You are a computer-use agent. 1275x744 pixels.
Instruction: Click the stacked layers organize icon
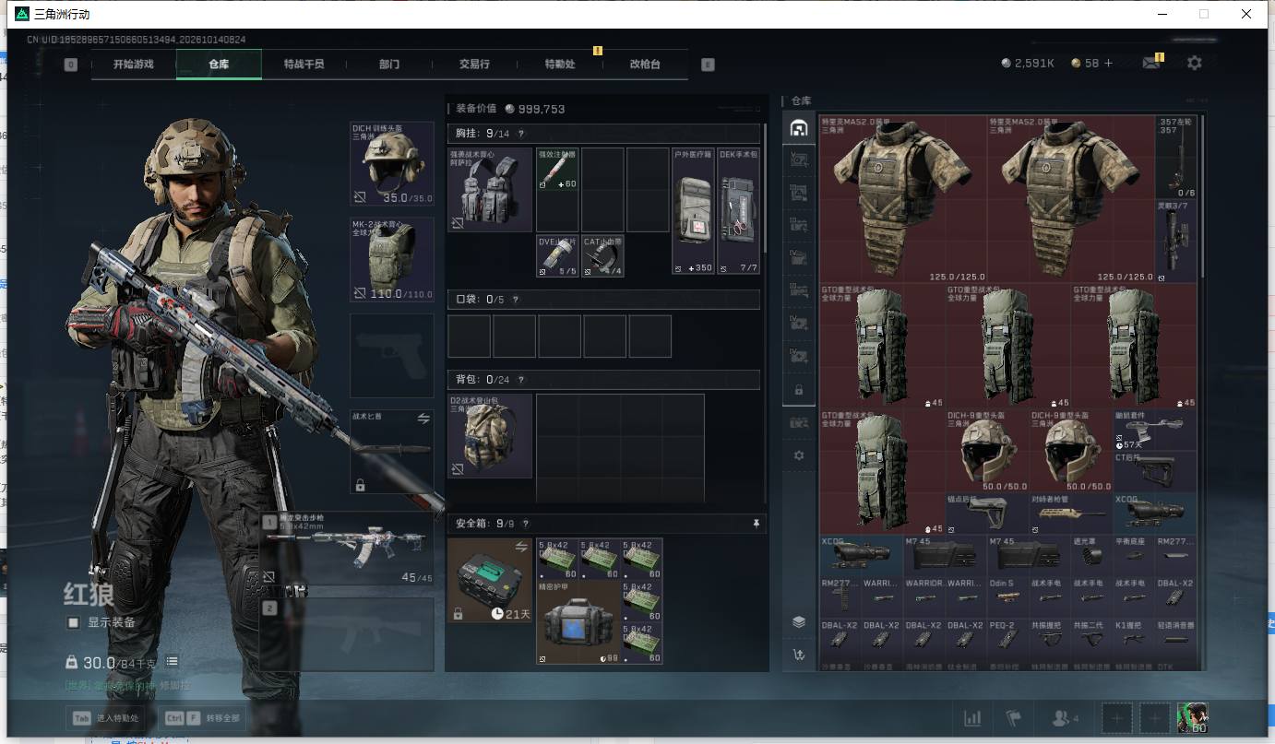point(799,622)
